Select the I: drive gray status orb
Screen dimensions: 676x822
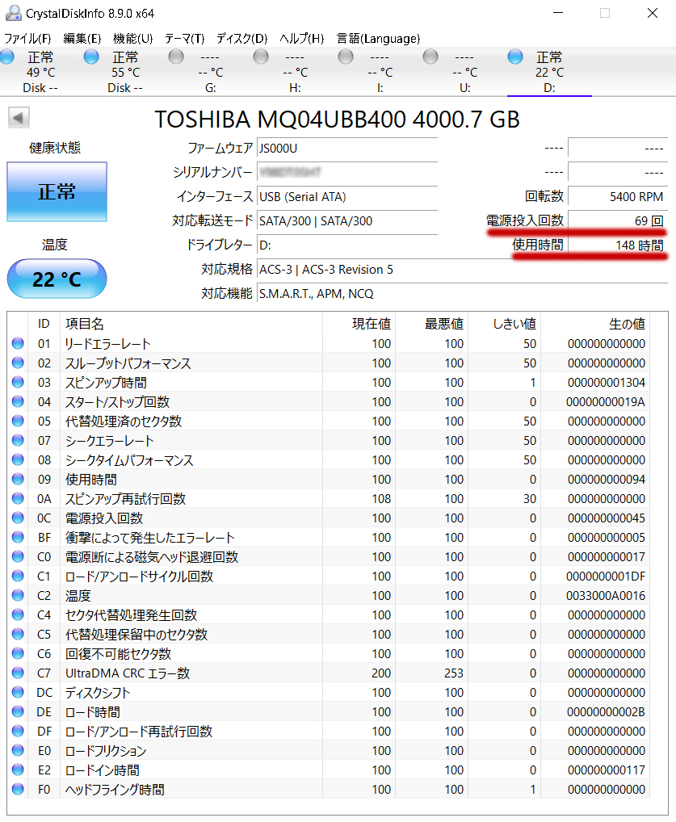tap(346, 56)
